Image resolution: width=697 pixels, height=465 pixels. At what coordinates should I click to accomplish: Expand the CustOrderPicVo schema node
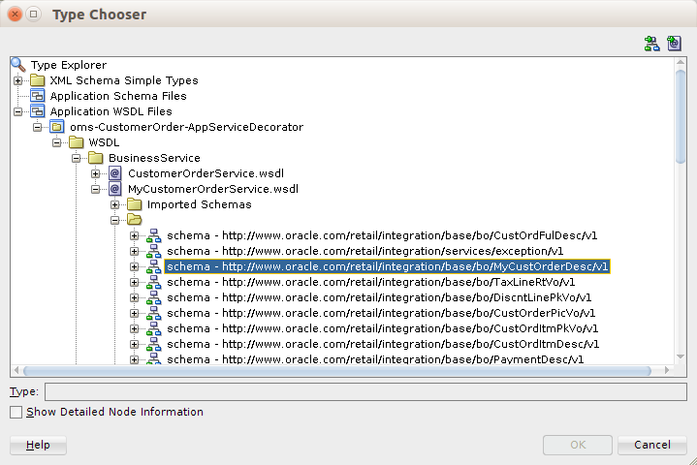click(134, 314)
